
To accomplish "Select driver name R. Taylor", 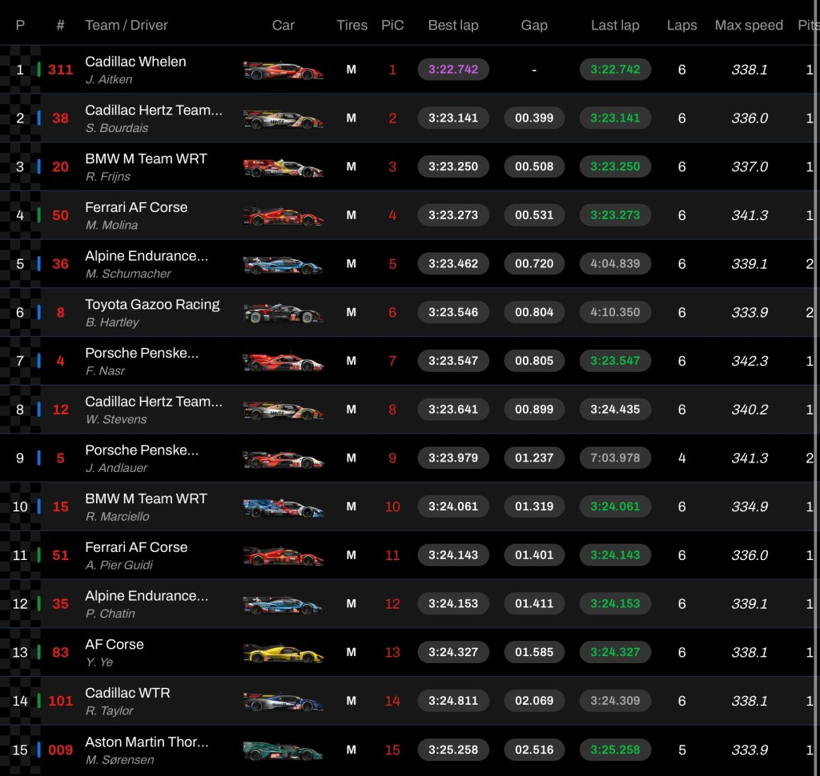I will coord(109,711).
